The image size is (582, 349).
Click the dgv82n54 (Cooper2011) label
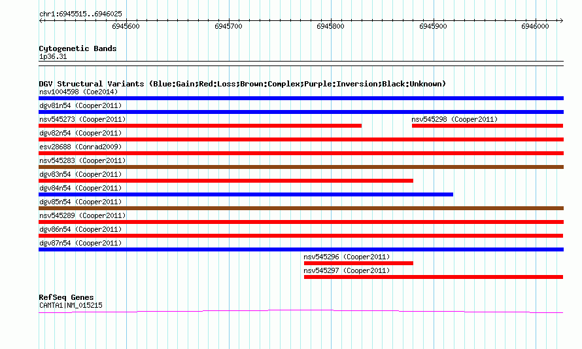(x=80, y=133)
